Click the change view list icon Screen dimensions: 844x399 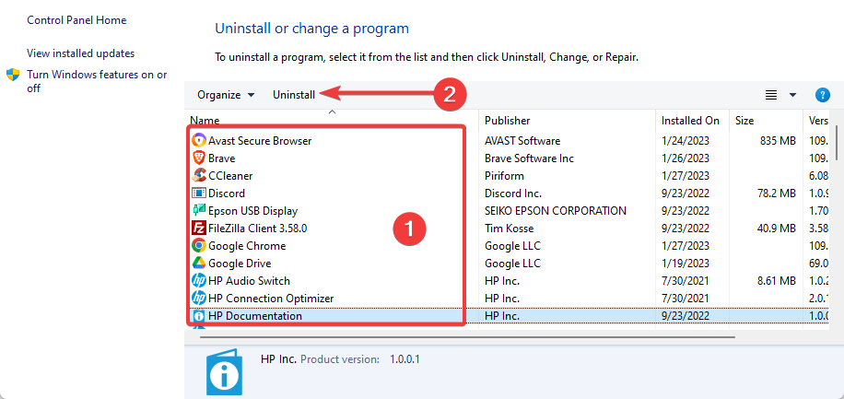coord(771,95)
